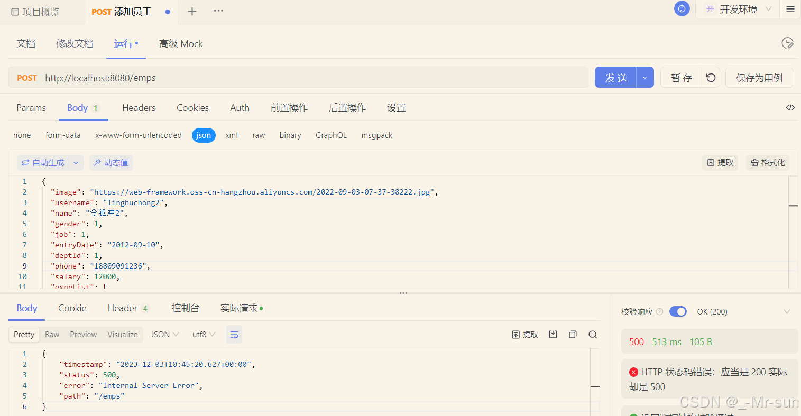This screenshot has height=416, width=801.
Task: Switch to the 高级 Mock tab
Action: (181, 44)
